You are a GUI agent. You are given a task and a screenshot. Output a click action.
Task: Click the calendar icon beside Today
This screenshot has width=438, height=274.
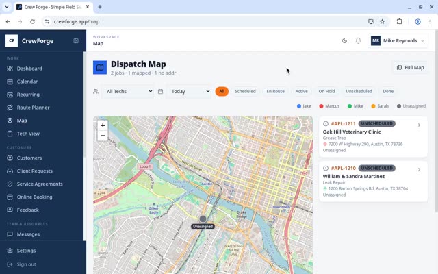tap(160, 91)
